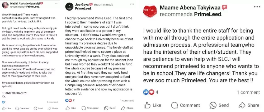Send Olabisi's review via WhatsApp
The image size is (264, 112).
(38, 108)
